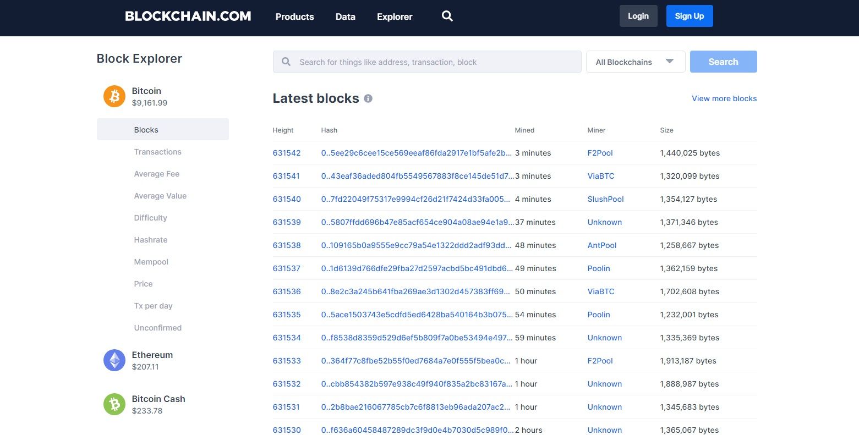Viewport: 859px width, 435px height.
Task: Click the green Bitcoin Cash logo icon
Action: pyautogui.click(x=114, y=404)
